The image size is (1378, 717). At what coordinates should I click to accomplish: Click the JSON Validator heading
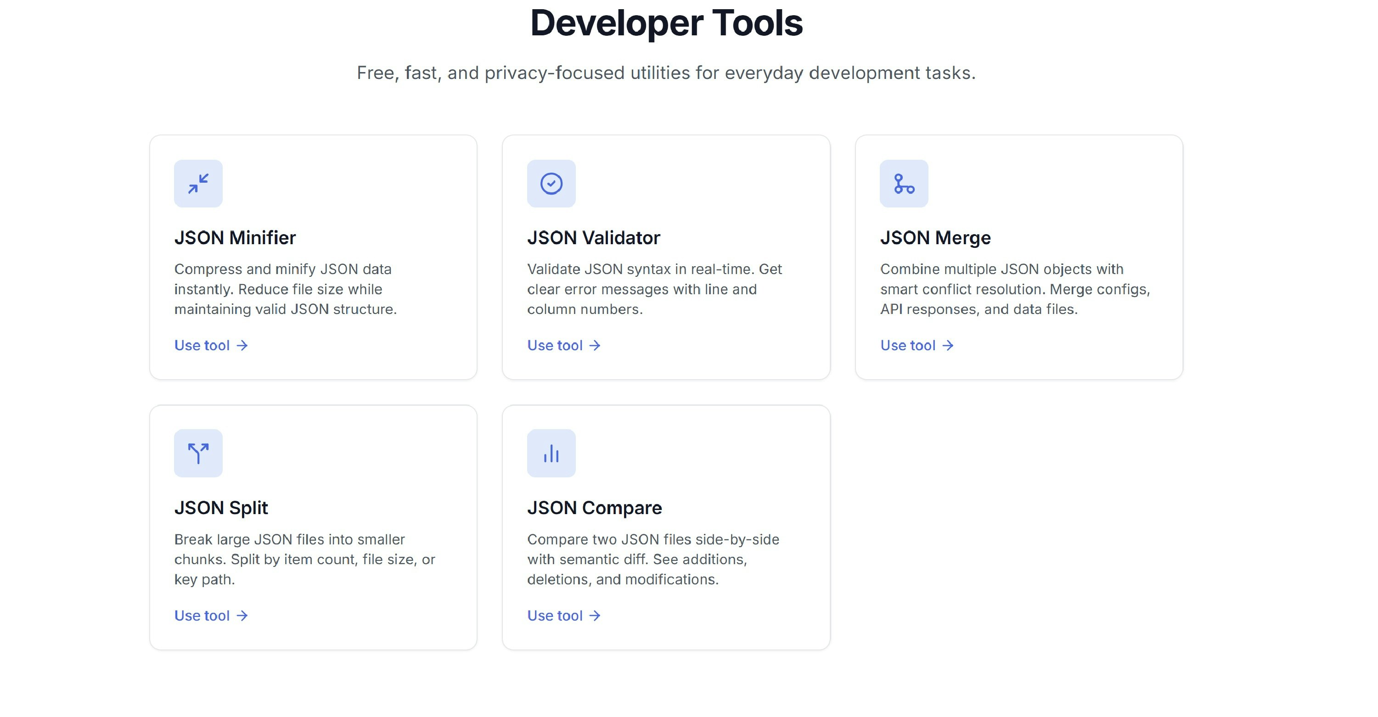coord(594,238)
